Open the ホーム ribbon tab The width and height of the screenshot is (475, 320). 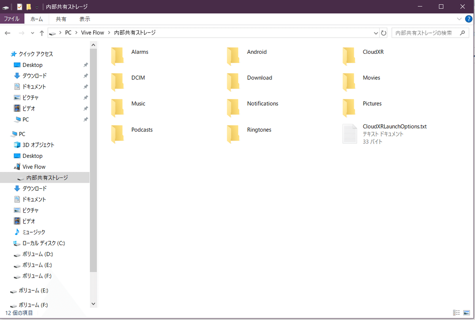point(37,19)
